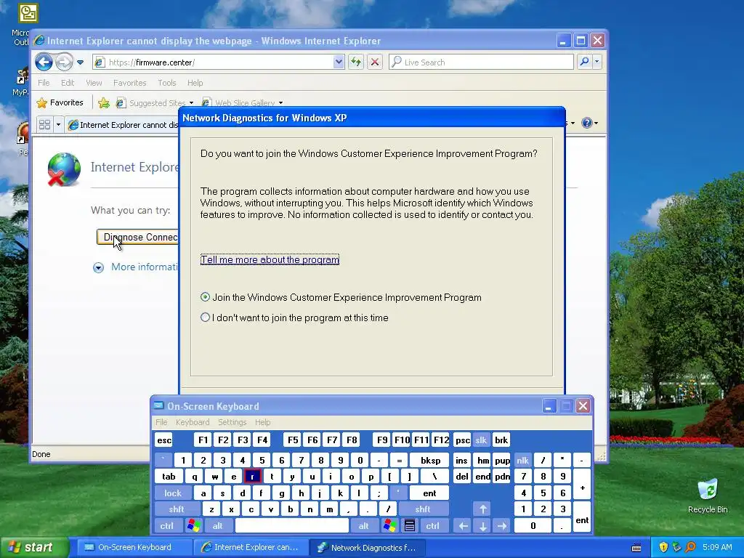
Task: Select the Internet Explorer cannot display tab
Action: point(124,125)
